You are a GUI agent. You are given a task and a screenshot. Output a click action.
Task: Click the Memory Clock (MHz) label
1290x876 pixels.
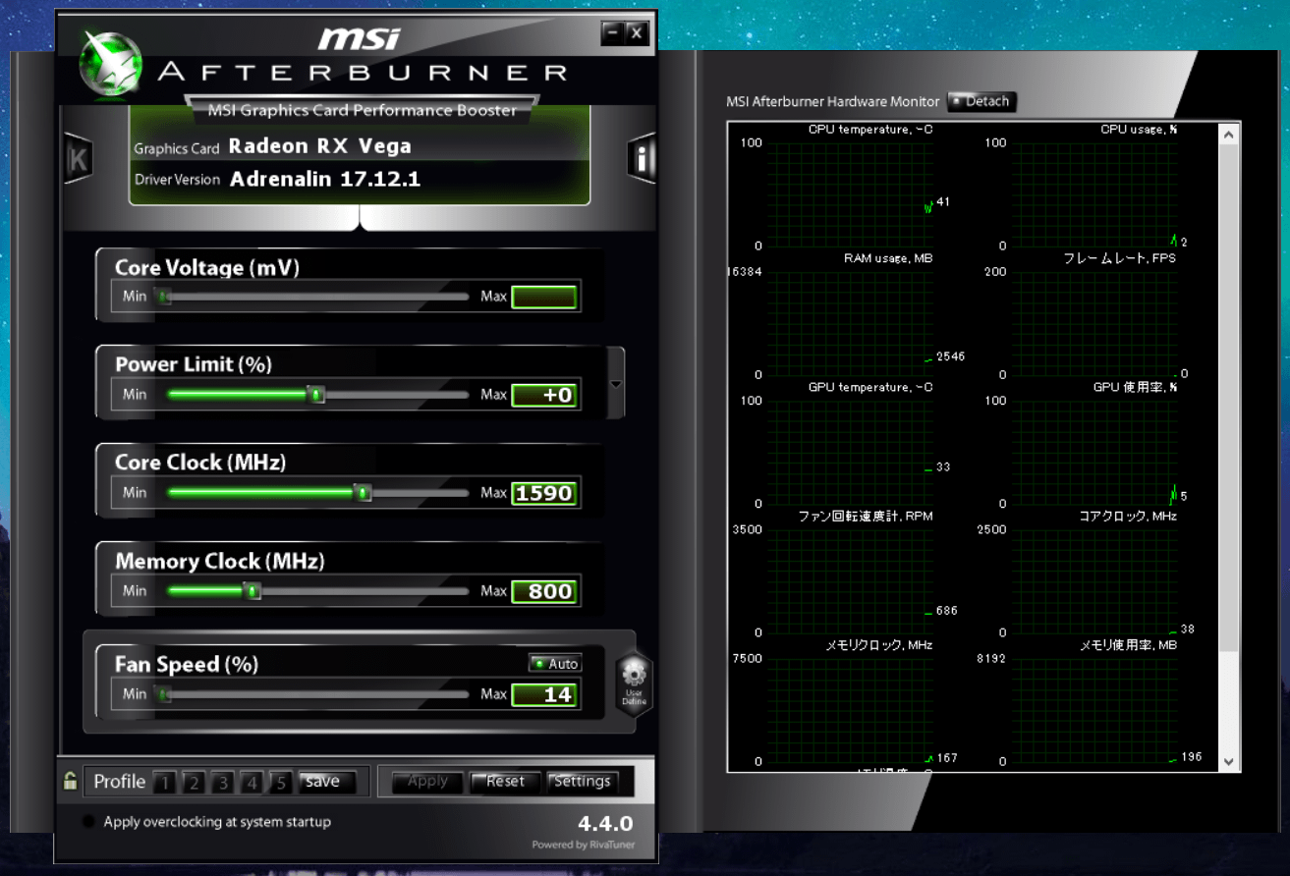(x=220, y=561)
